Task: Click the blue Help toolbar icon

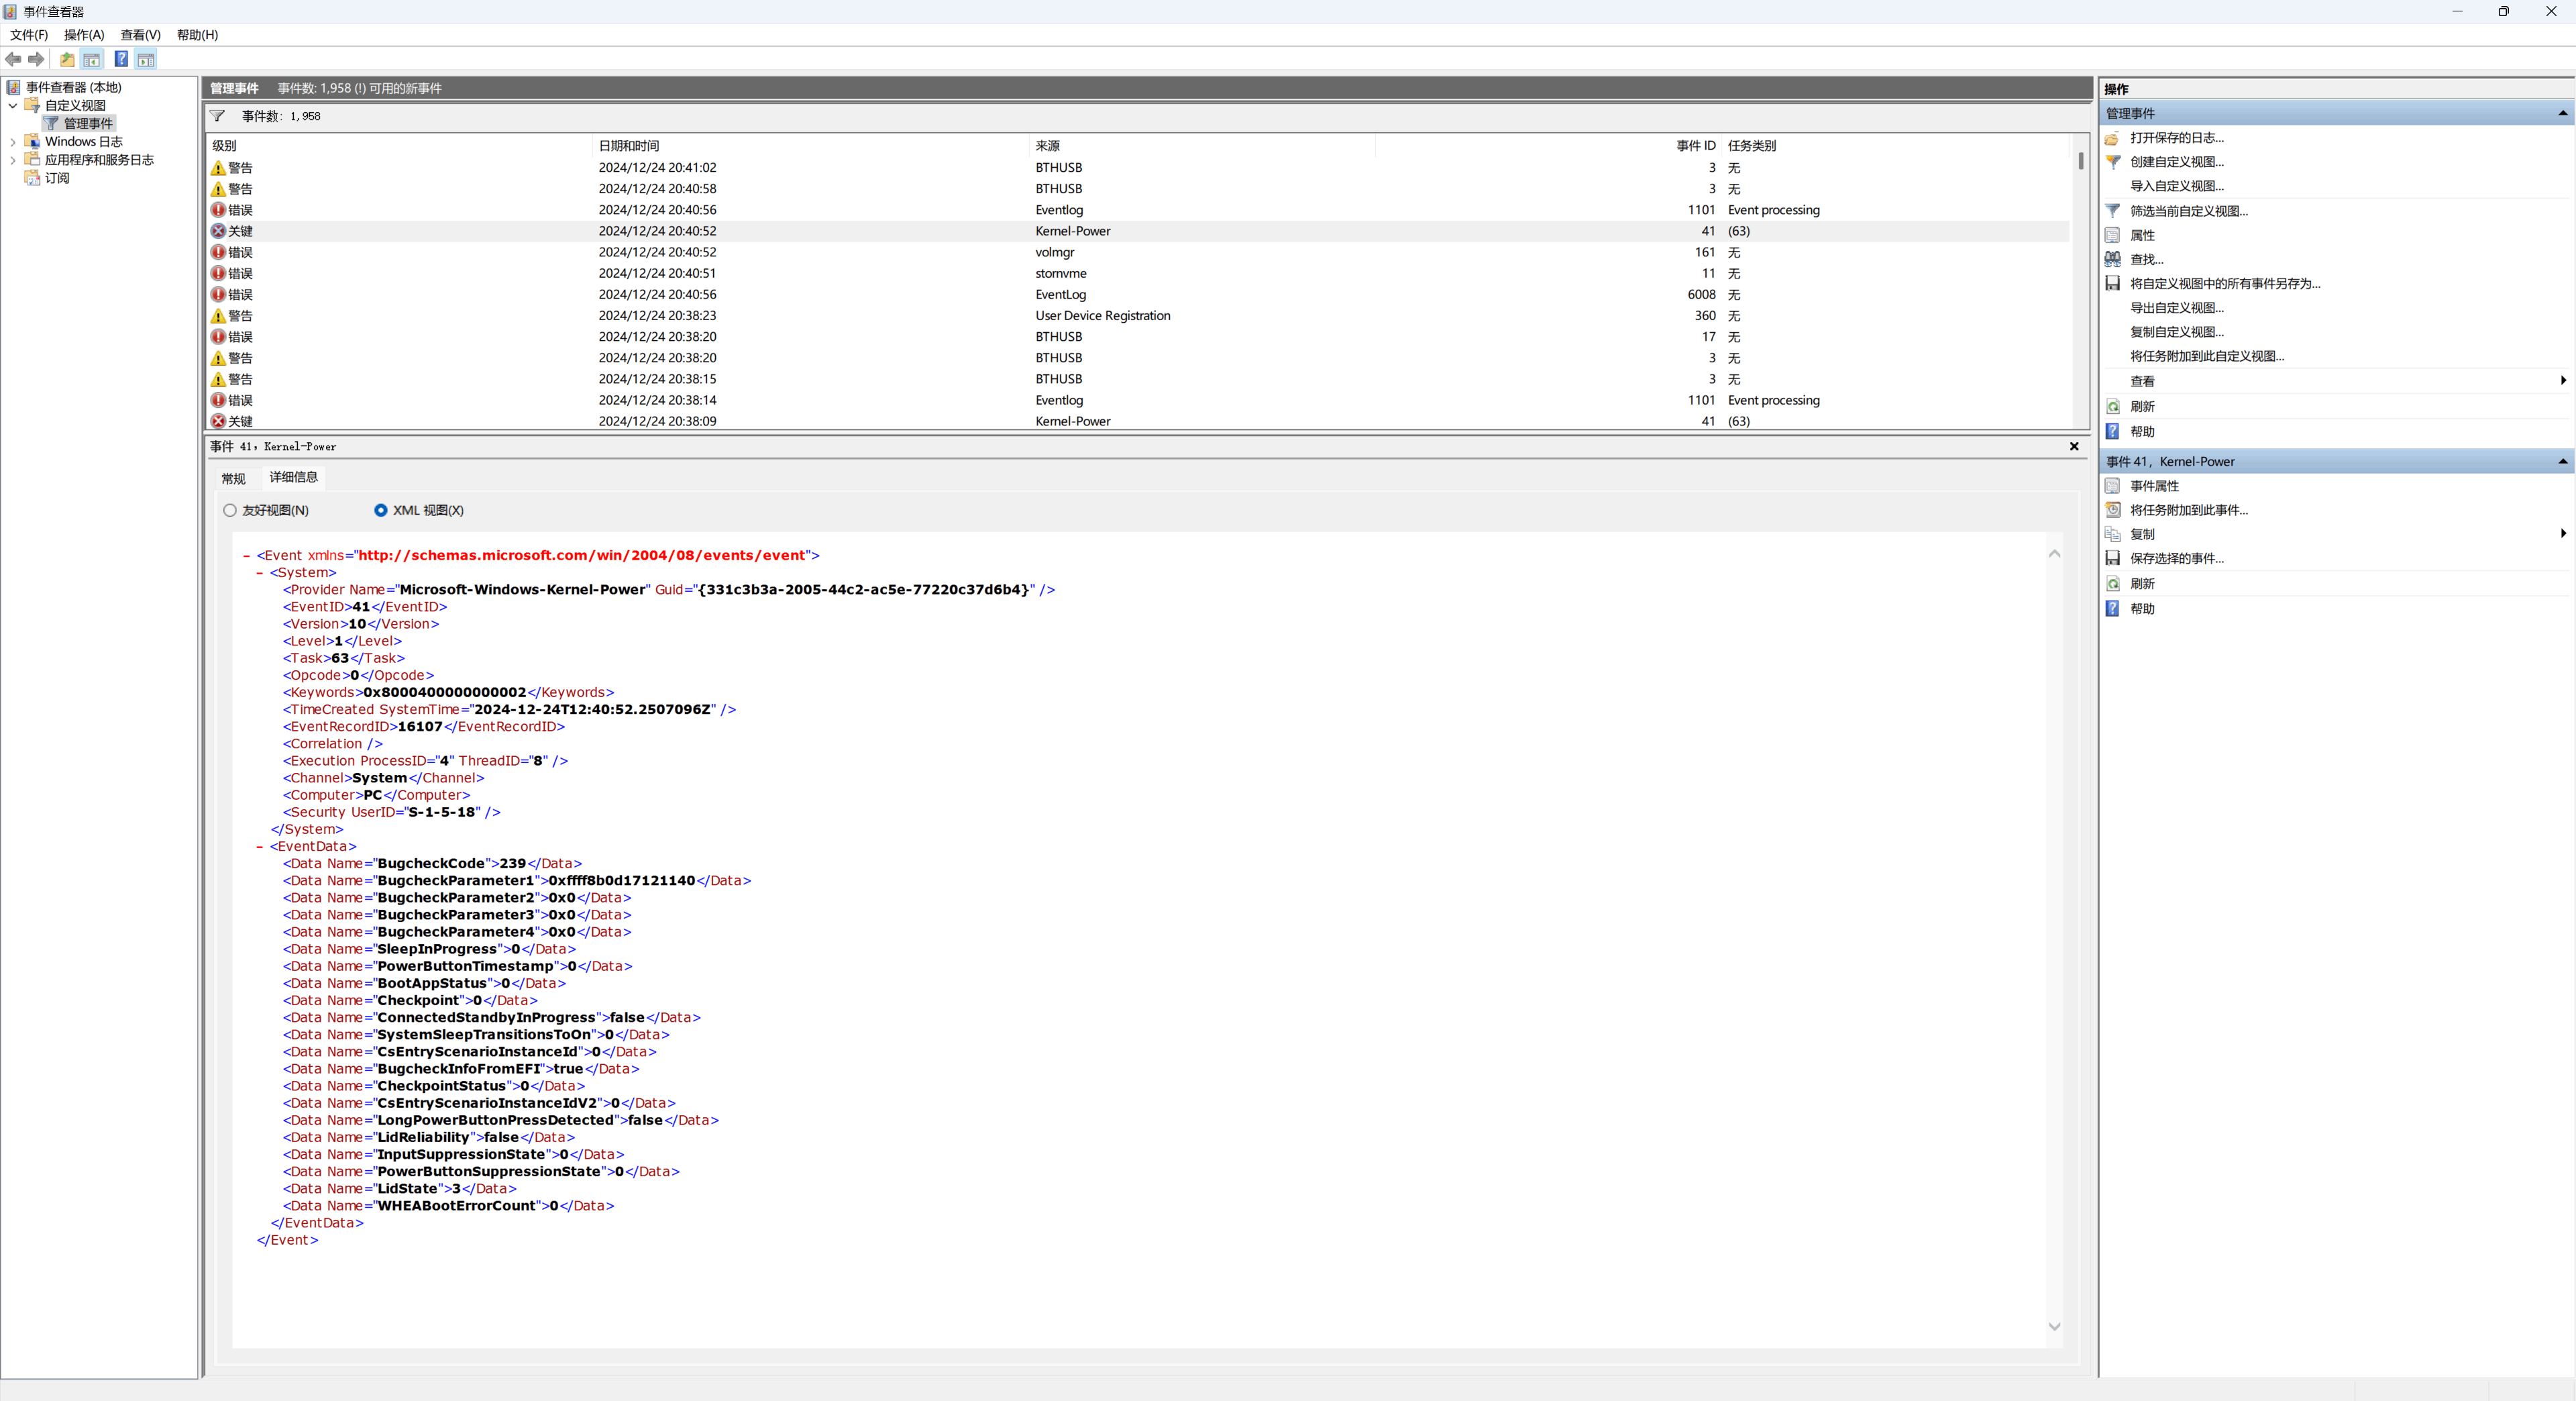Action: (121, 59)
